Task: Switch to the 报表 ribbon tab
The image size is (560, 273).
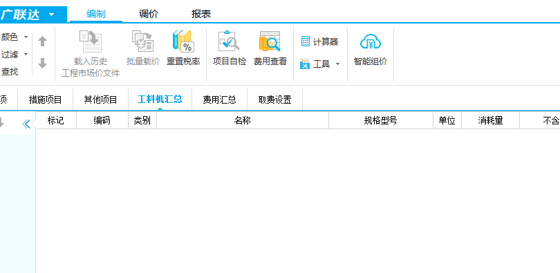Action: 201,15
